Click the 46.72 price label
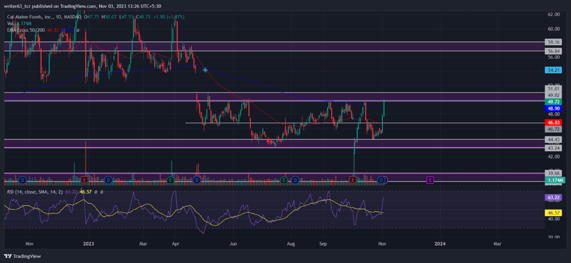Image resolution: width=571 pixels, height=263 pixels. click(553, 129)
